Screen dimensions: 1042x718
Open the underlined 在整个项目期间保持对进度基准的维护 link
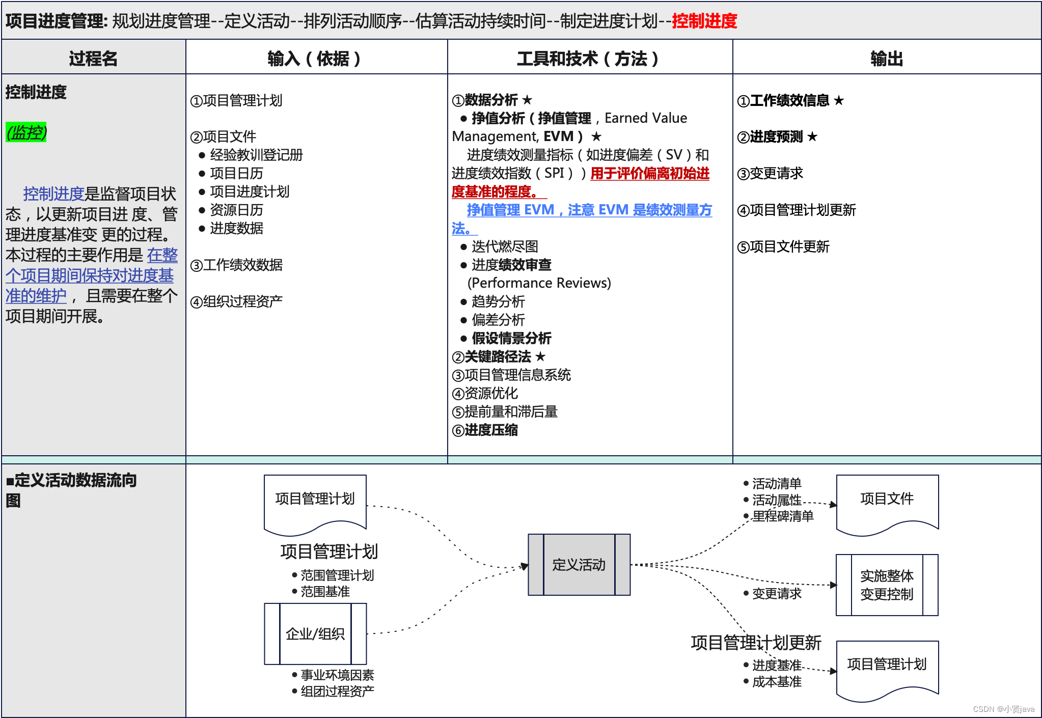(92, 275)
